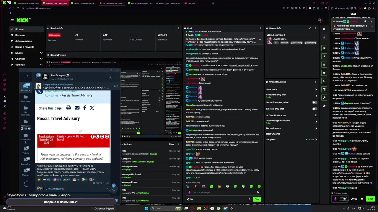The height and width of the screenshot is (212, 378).
Task: Open 2 комментария under the Telegram post
Action: coord(73,189)
